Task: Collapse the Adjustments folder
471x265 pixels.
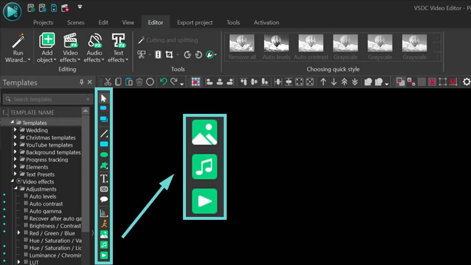Action: point(16,188)
